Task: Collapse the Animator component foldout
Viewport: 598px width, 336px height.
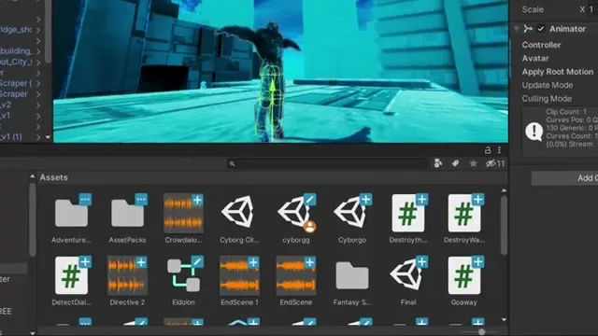Action: click(517, 29)
